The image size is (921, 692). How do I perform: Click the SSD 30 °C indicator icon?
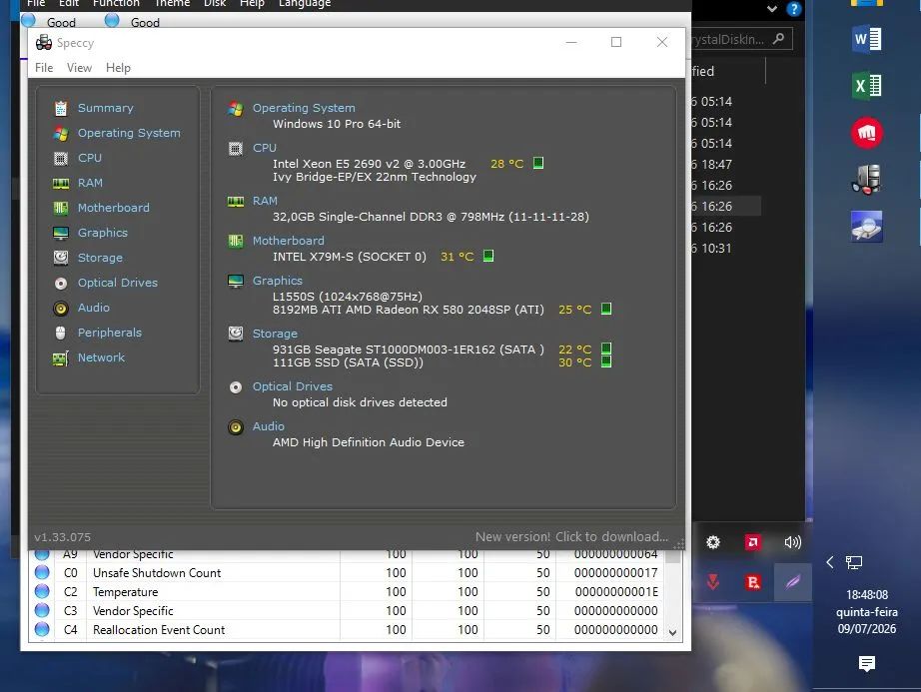606,360
